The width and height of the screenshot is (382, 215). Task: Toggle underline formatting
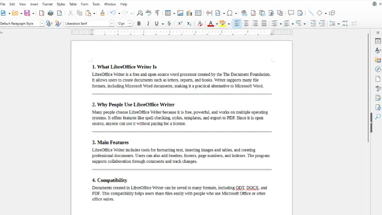pyautogui.click(x=157, y=23)
